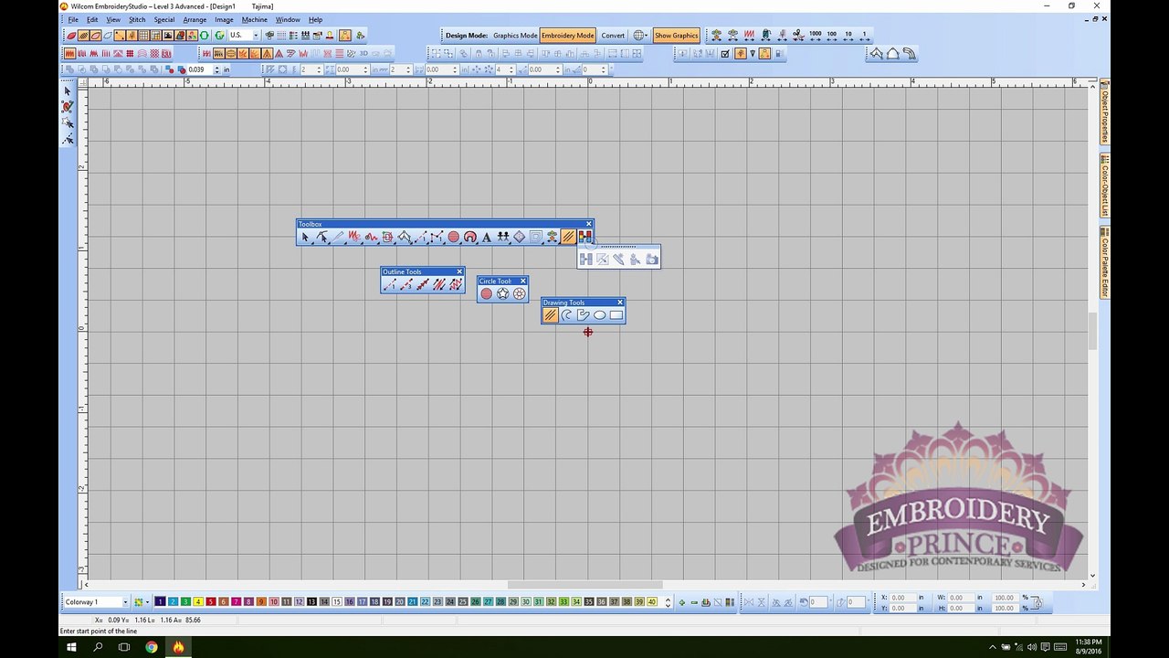Open the Stitch menu
This screenshot has width=1169, height=658.
pos(137,19)
